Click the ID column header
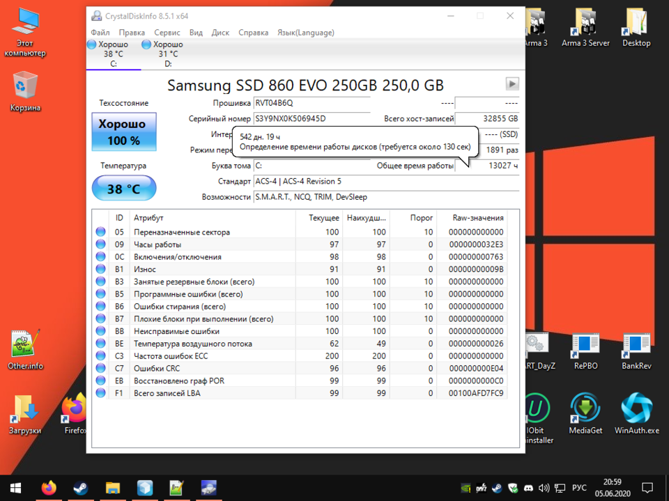669x501 pixels. coord(119,218)
